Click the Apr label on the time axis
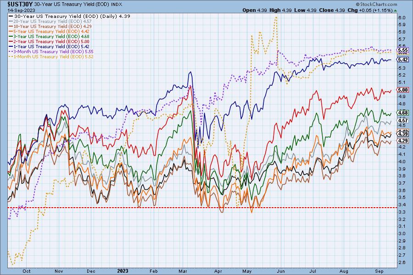 pos(218,271)
